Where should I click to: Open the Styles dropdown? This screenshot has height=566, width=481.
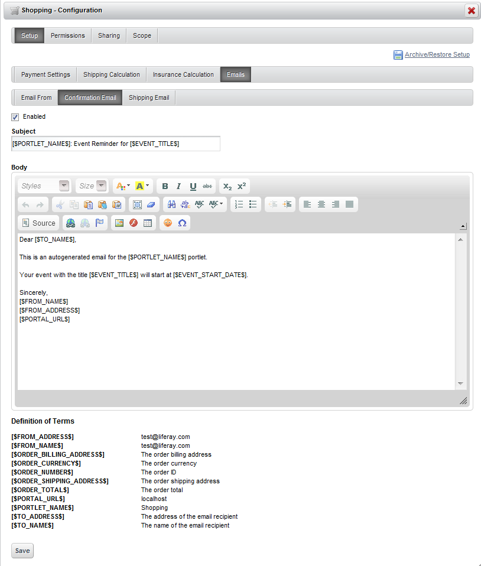point(44,186)
